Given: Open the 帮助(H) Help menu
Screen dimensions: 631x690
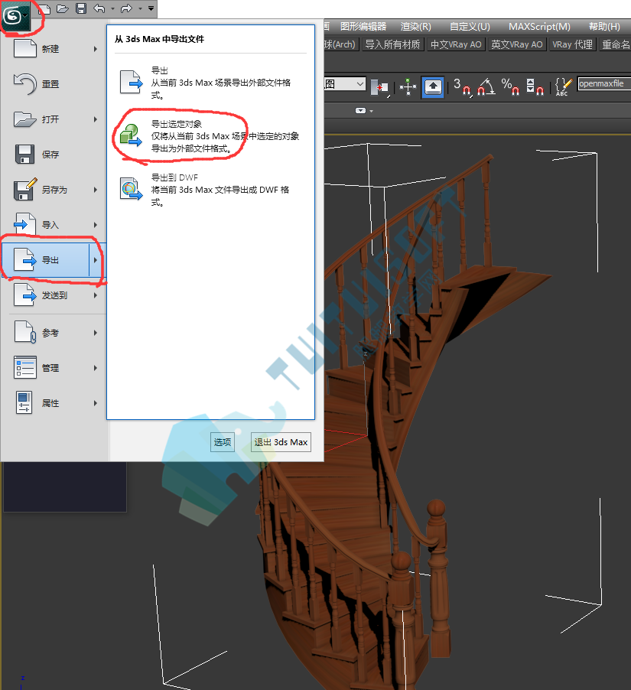Looking at the screenshot, I should coord(604,27).
